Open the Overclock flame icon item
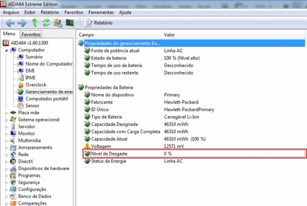Viewport: 307px width, 206px height. 21,85
